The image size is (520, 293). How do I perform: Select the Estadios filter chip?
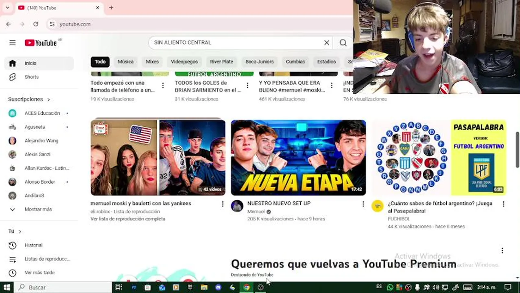pyautogui.click(x=326, y=61)
